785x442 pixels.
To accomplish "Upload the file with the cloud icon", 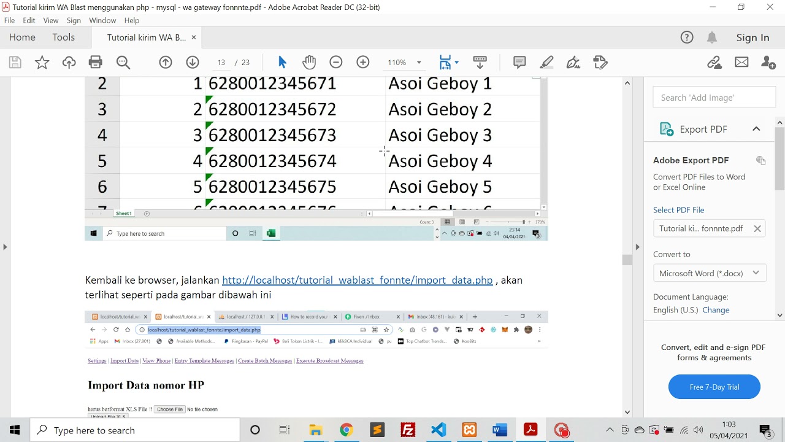I will 69,62.
